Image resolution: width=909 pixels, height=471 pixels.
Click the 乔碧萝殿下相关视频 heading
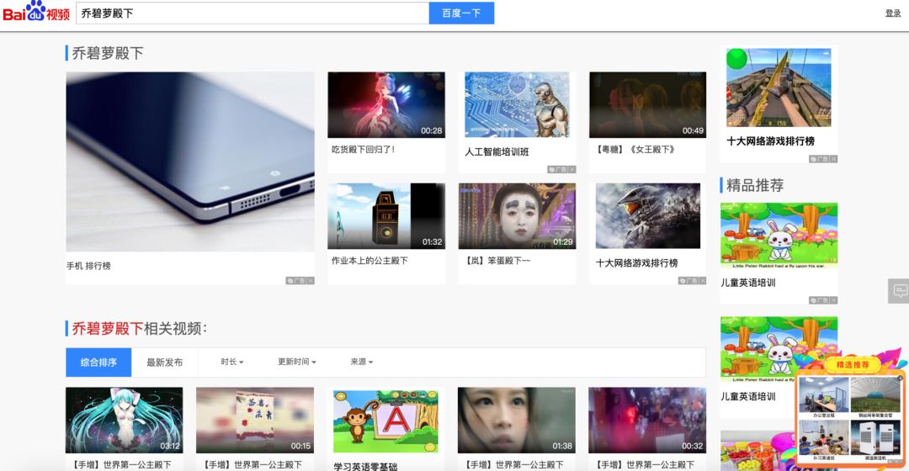click(139, 329)
